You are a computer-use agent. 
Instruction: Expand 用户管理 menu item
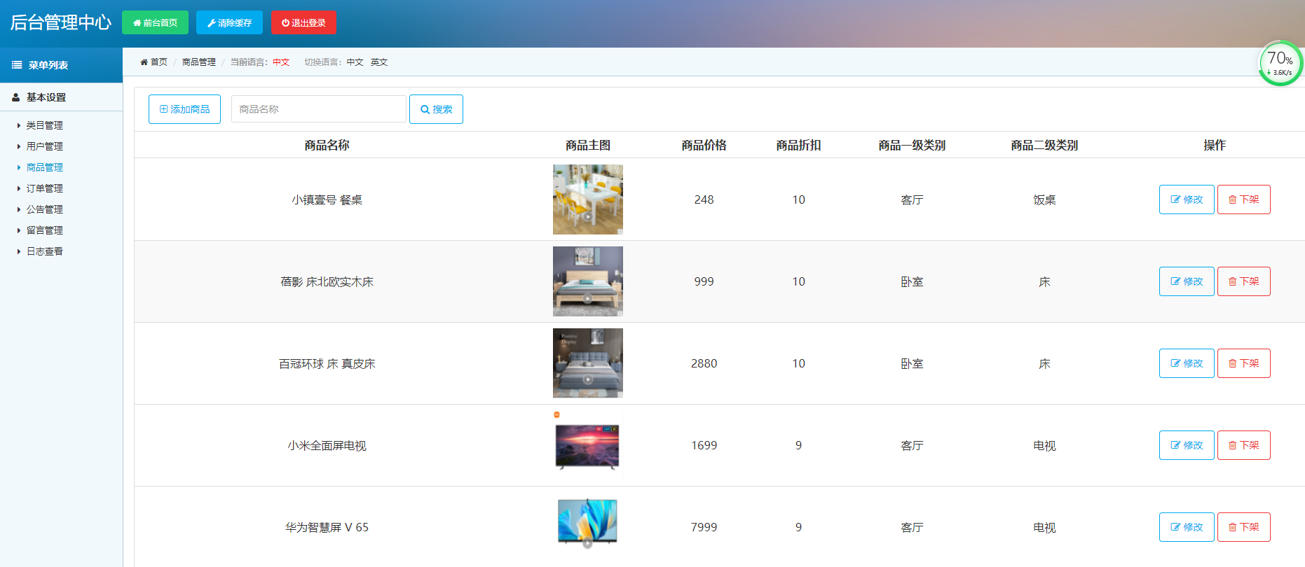tap(44, 146)
